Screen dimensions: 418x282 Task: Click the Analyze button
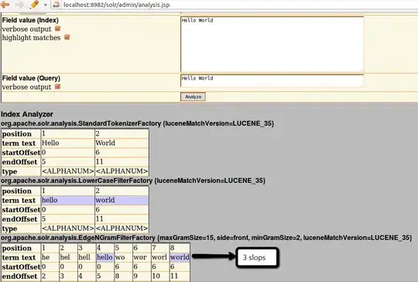pyautogui.click(x=193, y=97)
